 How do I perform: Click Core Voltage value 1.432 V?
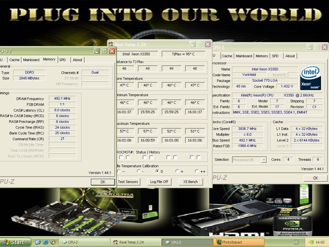click(287, 86)
